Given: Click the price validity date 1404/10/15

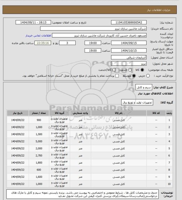Looking at the screenshot, I should tap(129, 50).
